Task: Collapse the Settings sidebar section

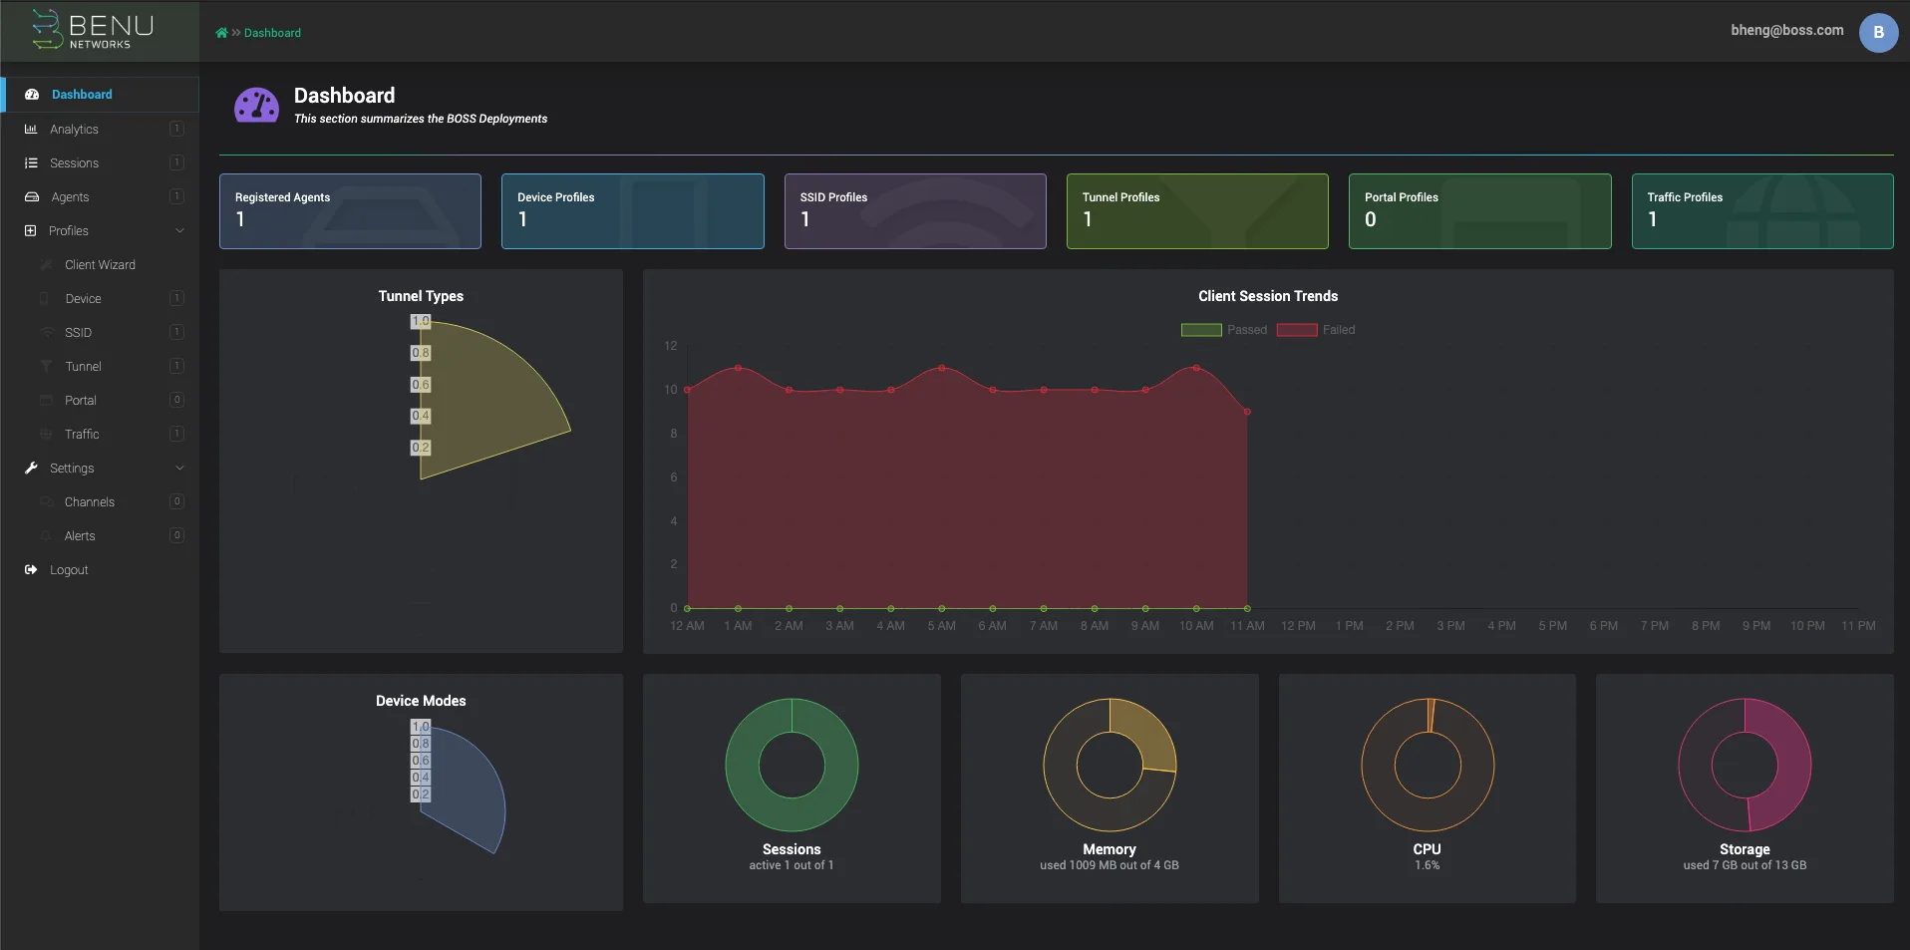Action: click(179, 468)
